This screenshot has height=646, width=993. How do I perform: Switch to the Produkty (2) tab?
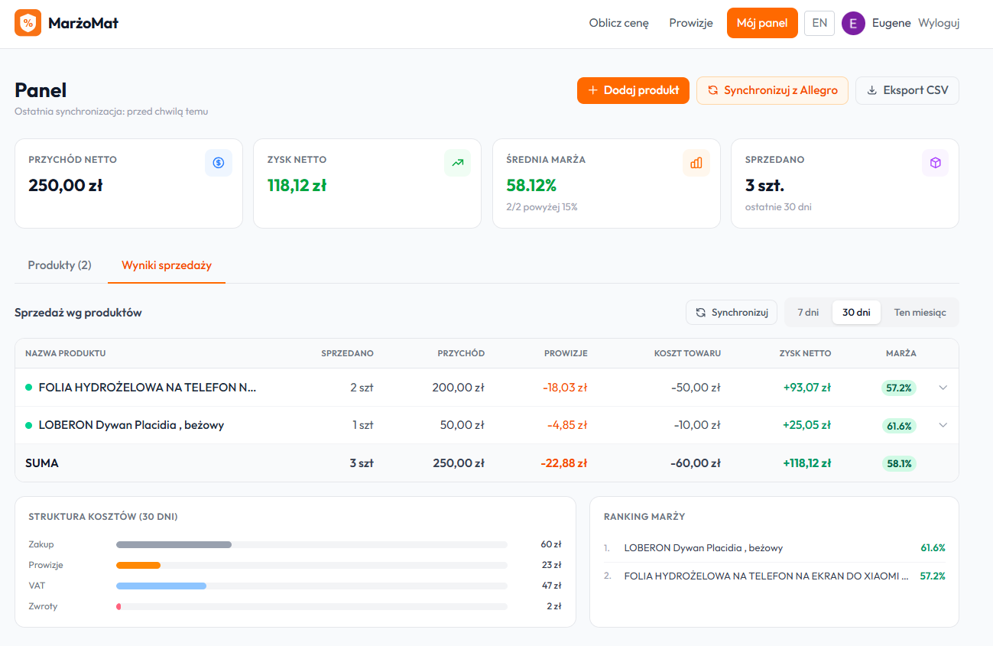tap(59, 265)
